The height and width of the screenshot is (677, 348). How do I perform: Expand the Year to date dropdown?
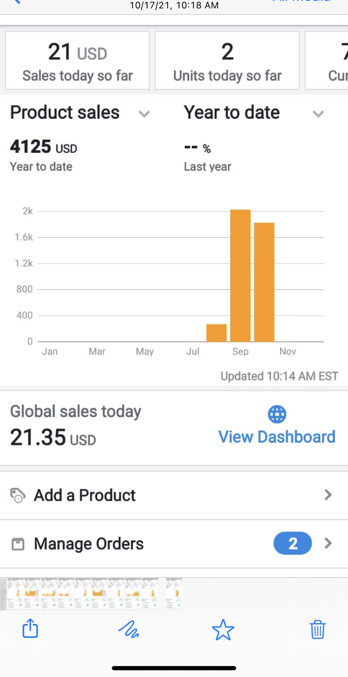(318, 114)
